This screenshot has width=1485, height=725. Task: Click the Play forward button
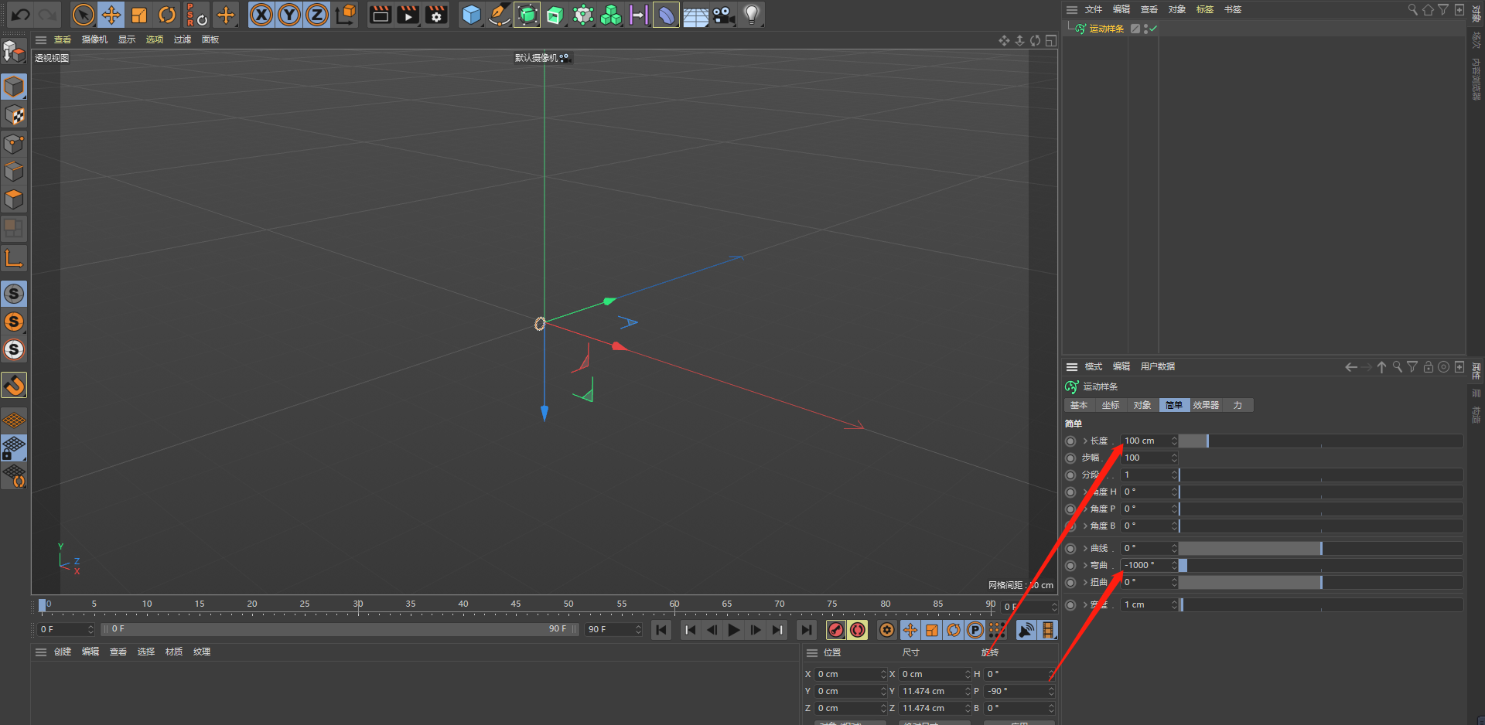(x=734, y=630)
